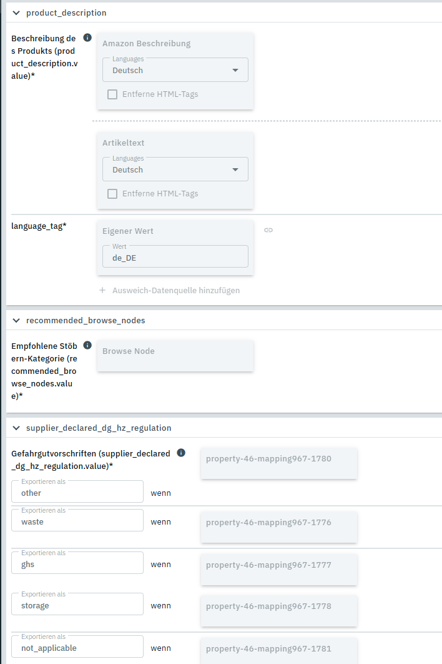Select the Browse Node data source card
442x664 pixels.
tap(175, 355)
